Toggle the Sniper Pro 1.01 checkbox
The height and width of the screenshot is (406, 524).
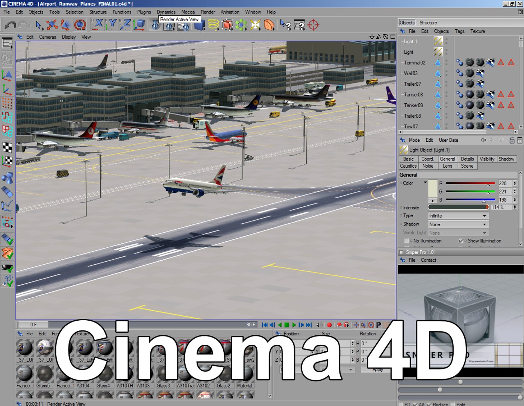point(401,252)
